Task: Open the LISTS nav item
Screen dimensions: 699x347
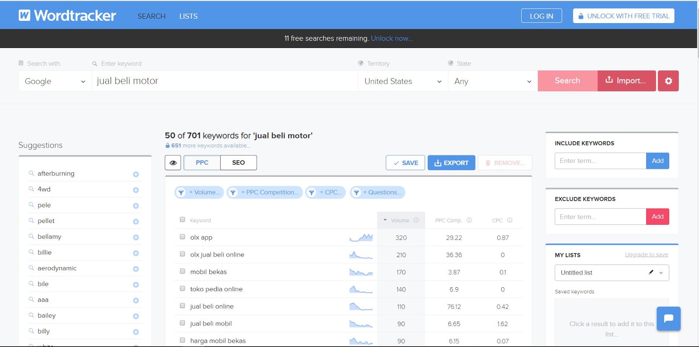Action: 188,16
